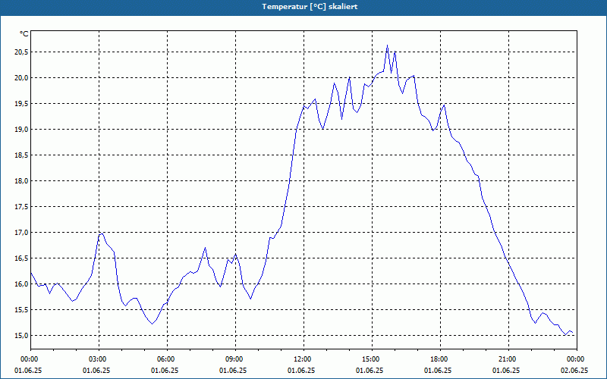Viewport: 607px width, 379px height.
Task: Click the highest peak of the blue temperature curve
Action: [387, 45]
